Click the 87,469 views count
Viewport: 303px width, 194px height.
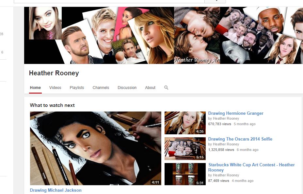tap(218, 181)
